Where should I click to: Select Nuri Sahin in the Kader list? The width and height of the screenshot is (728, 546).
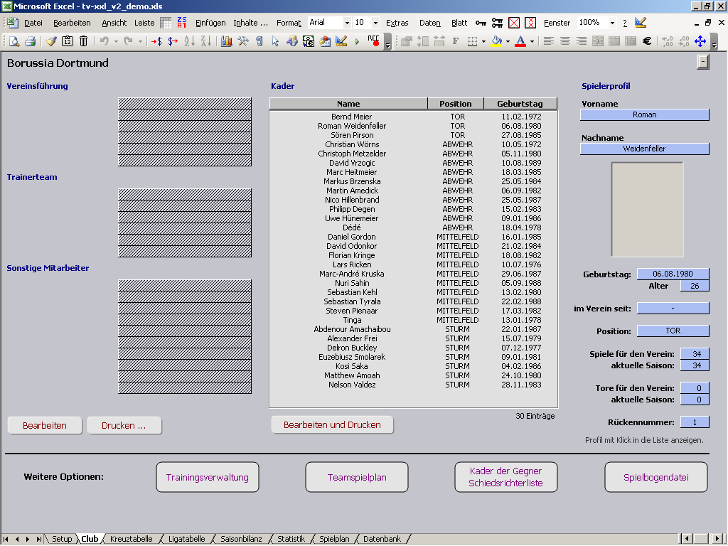click(352, 283)
